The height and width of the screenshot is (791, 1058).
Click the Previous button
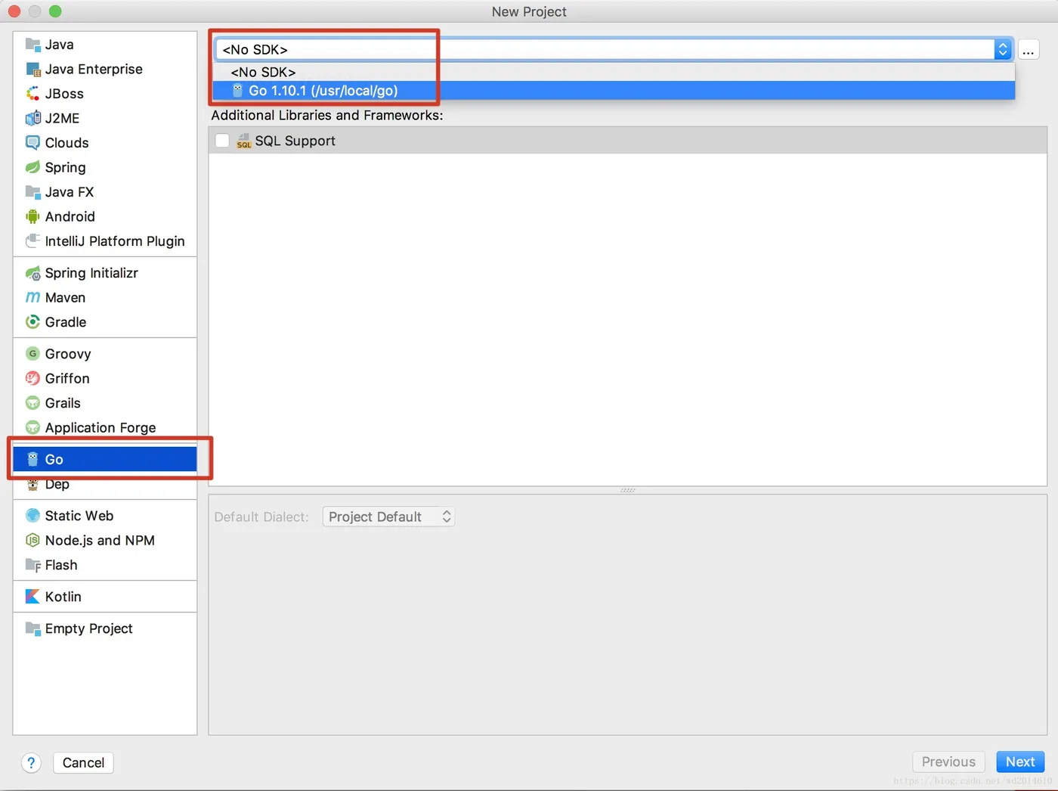948,762
